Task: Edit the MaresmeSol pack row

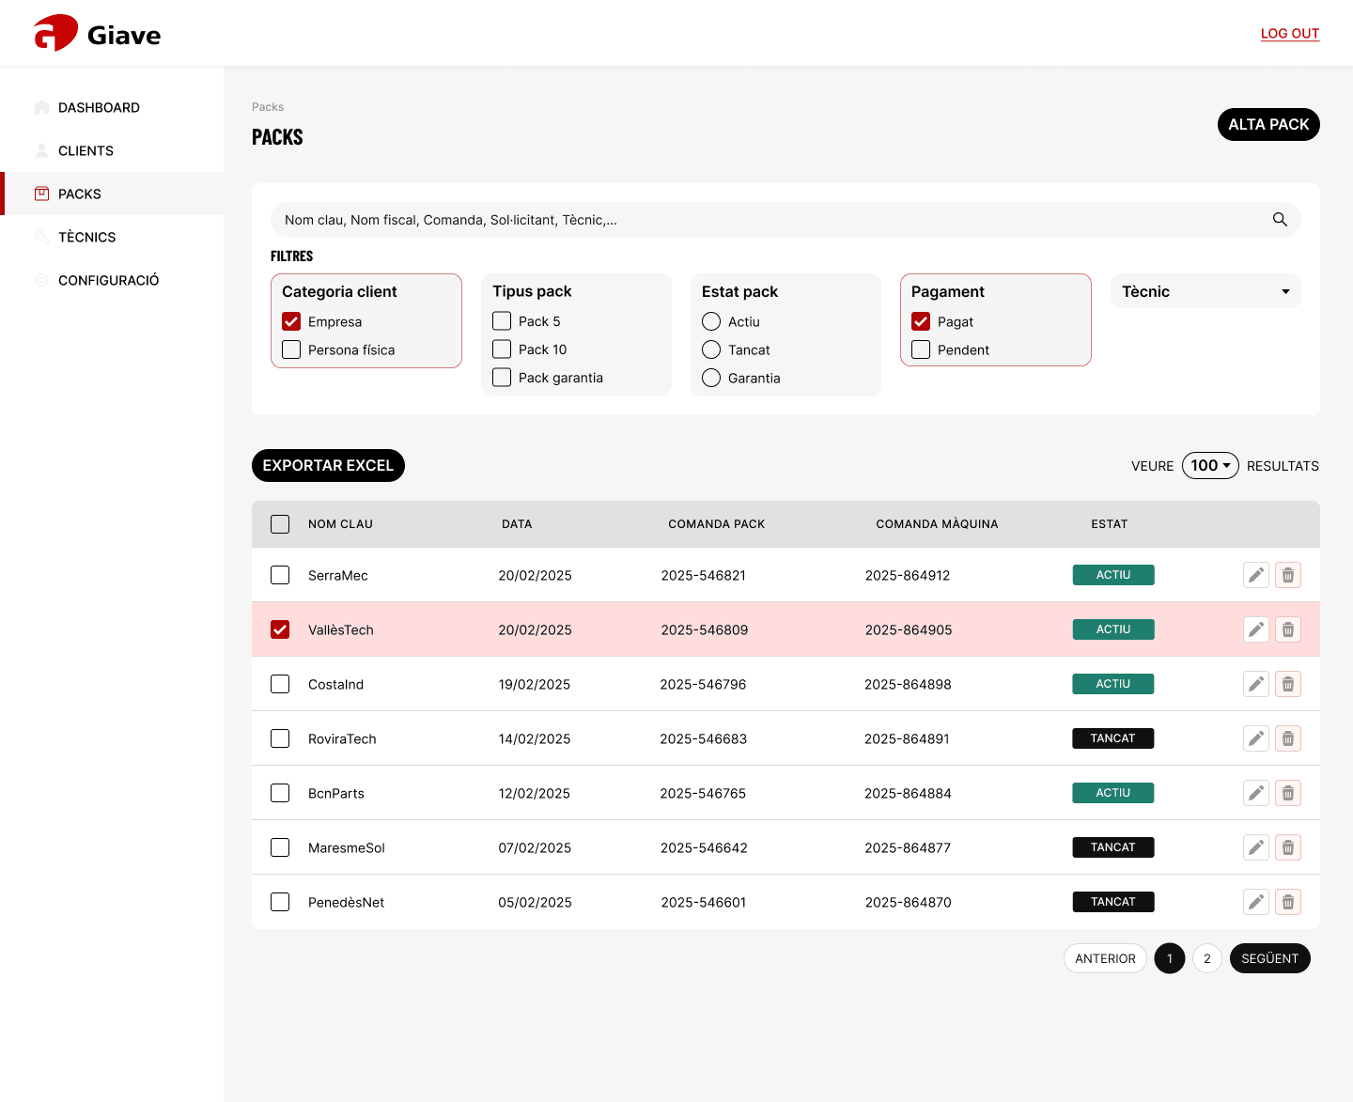Action: point(1256,847)
